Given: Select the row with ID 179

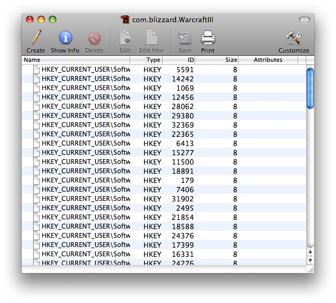Looking at the screenshot, I should (164, 180).
